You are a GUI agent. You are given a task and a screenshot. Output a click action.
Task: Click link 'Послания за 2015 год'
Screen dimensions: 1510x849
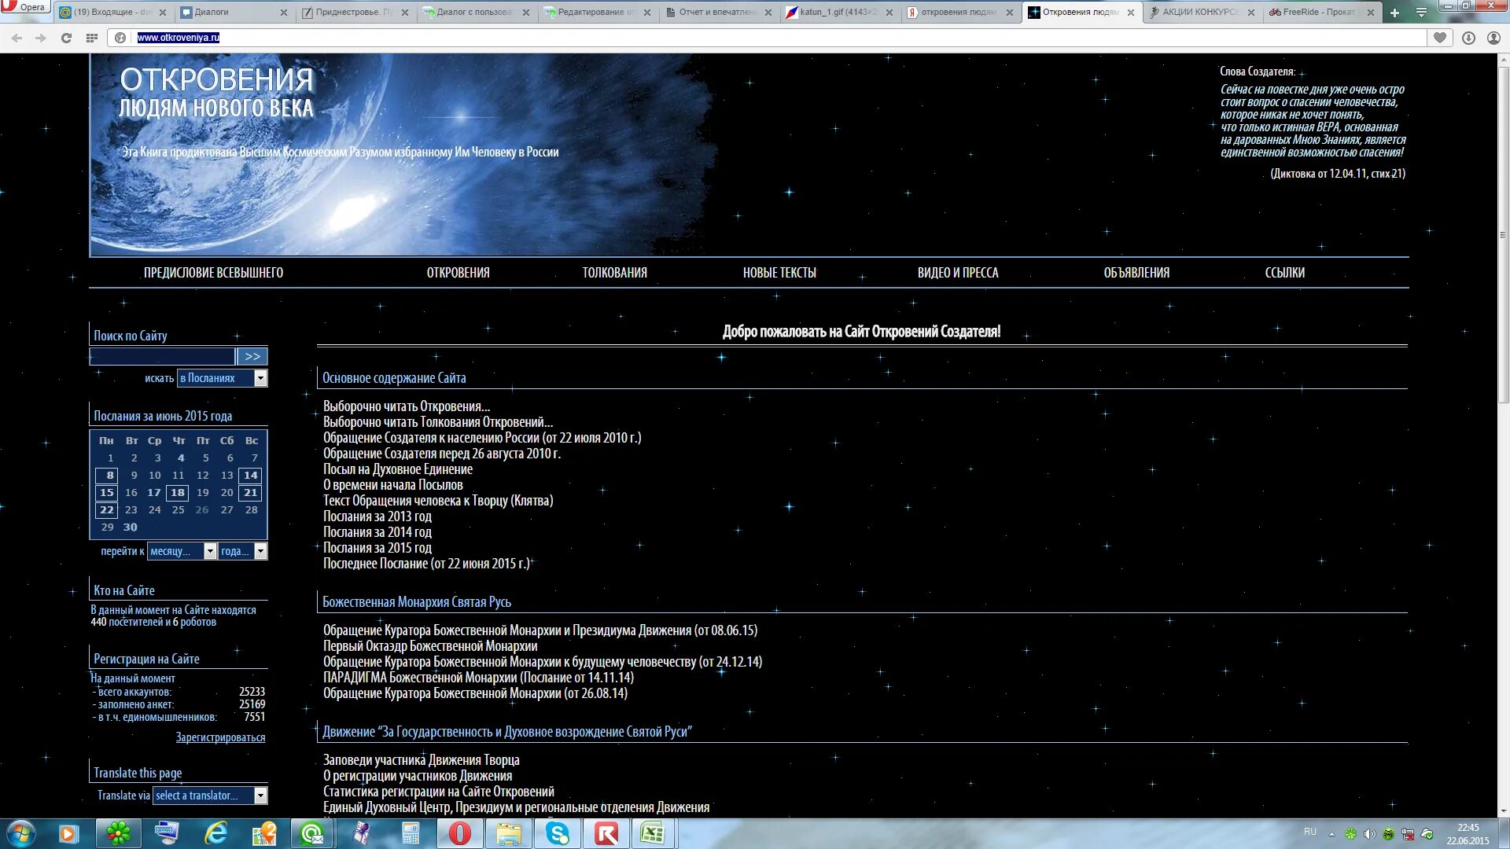pos(377,546)
